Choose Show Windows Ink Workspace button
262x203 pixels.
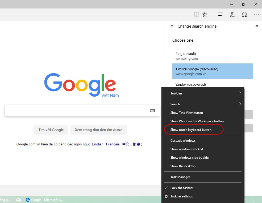[x=203, y=121]
